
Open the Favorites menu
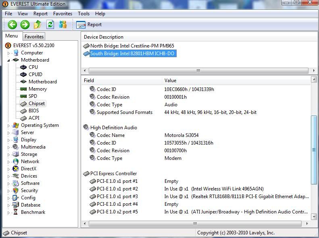pos(63,14)
